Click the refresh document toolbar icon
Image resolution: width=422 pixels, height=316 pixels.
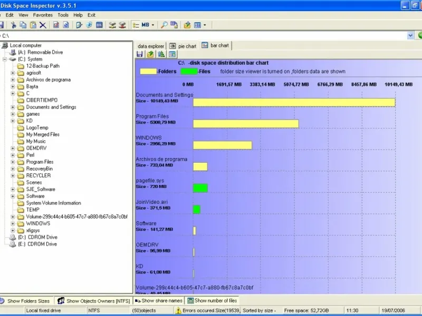tap(66, 25)
